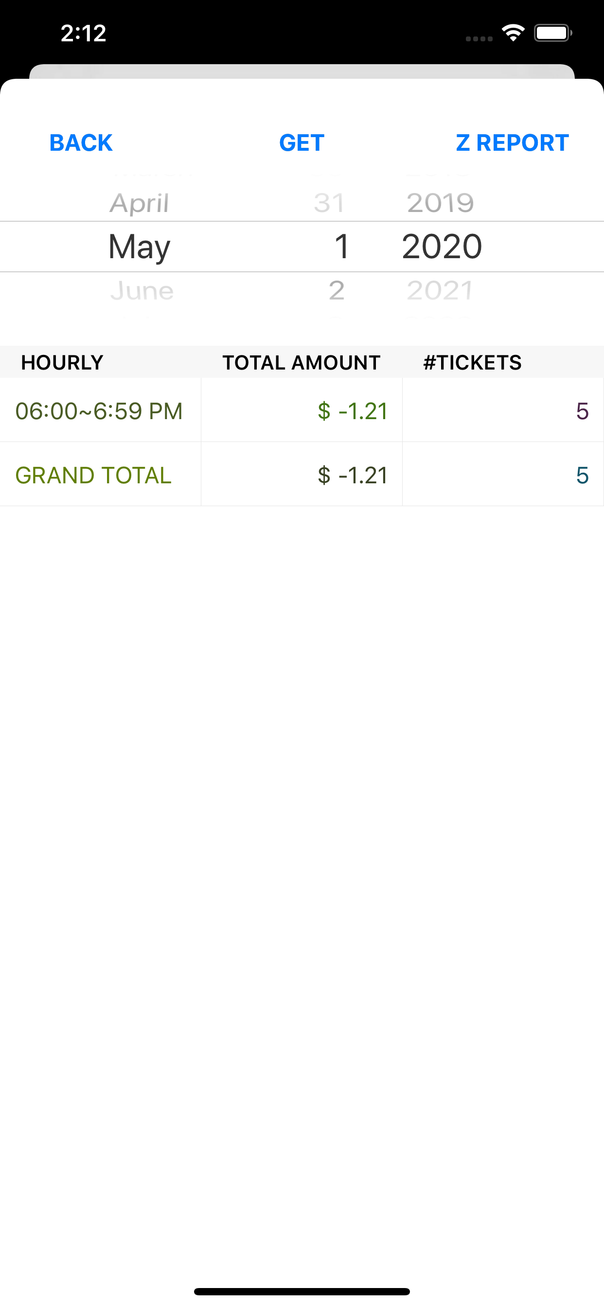Tap the BACK button
This screenshot has width=604, height=1307.
click(81, 142)
